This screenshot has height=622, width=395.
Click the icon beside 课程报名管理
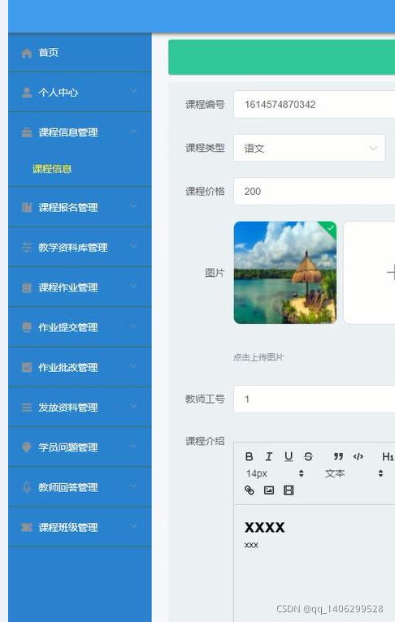tap(27, 207)
